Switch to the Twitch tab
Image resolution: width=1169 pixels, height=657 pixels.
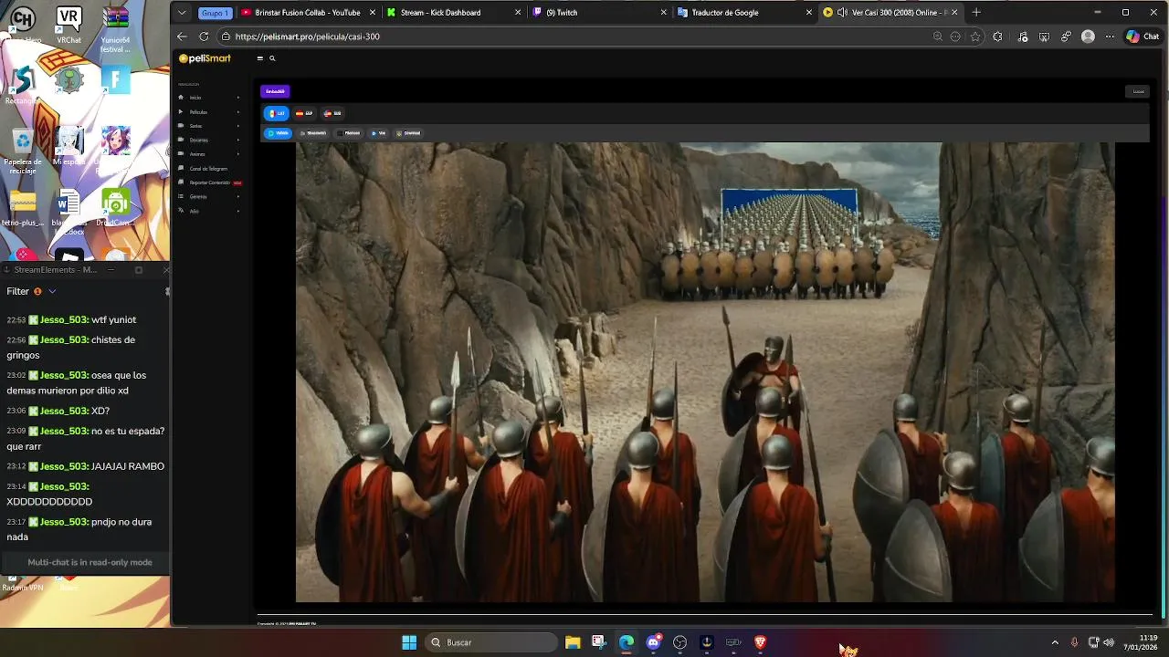(599, 13)
